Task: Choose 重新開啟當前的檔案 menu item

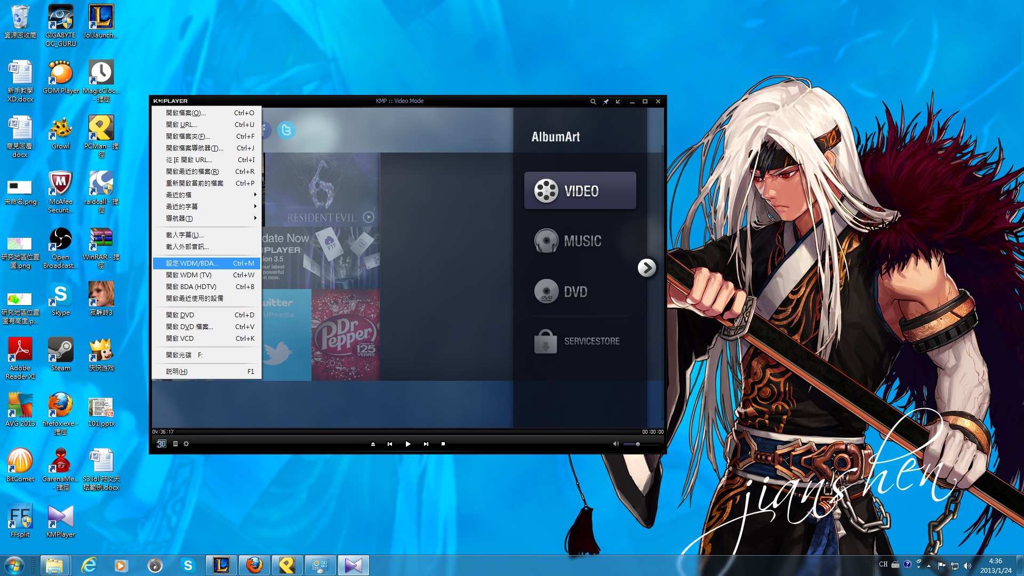Action: coord(206,183)
